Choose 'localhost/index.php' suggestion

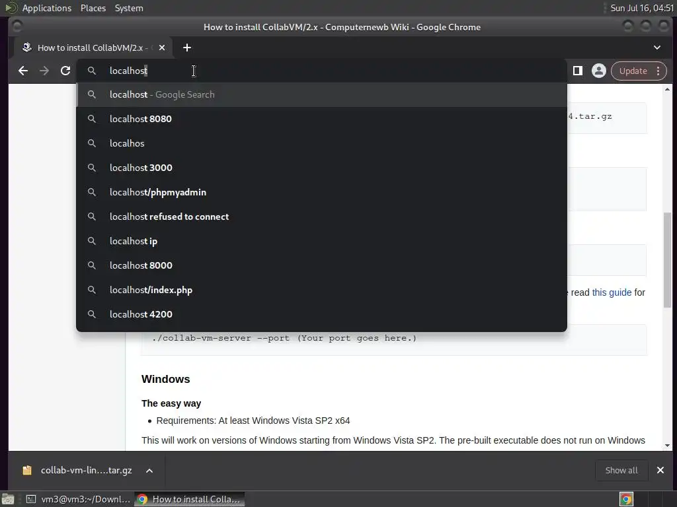(322, 290)
